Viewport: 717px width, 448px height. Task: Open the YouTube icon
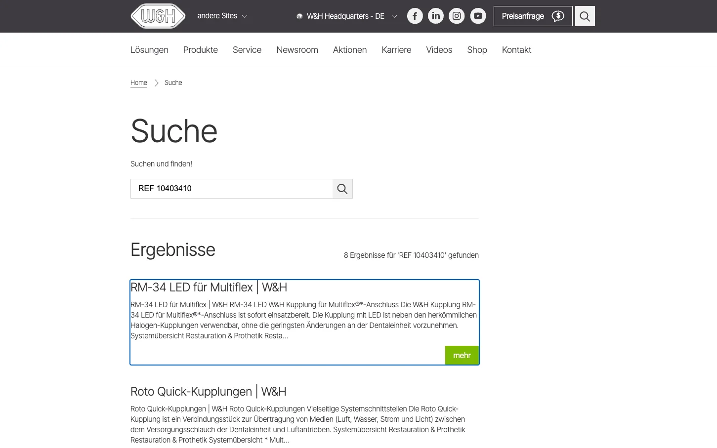478,16
